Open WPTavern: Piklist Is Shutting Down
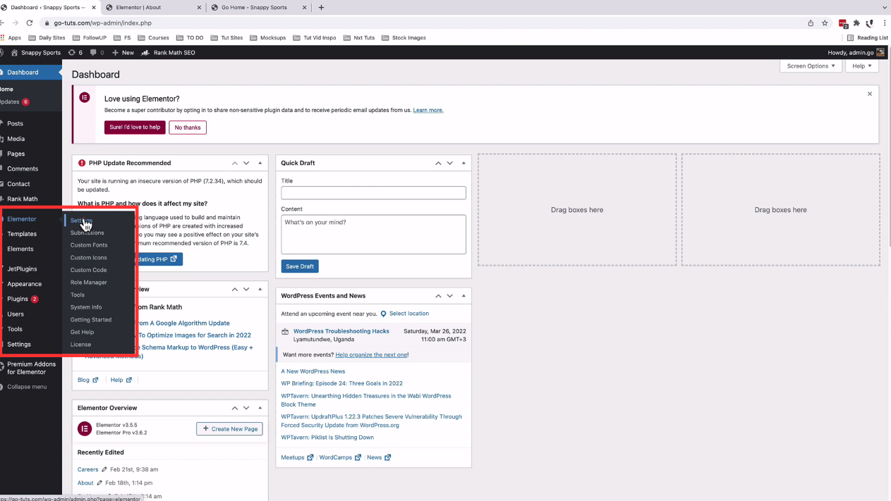The height and width of the screenshot is (501, 891). coord(327,438)
